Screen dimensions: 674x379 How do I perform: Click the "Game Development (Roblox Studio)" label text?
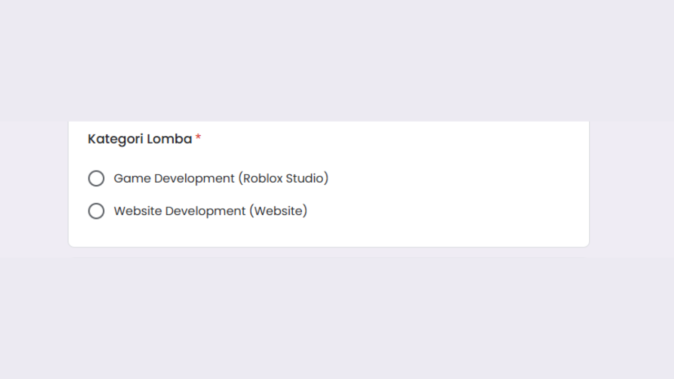tap(221, 178)
